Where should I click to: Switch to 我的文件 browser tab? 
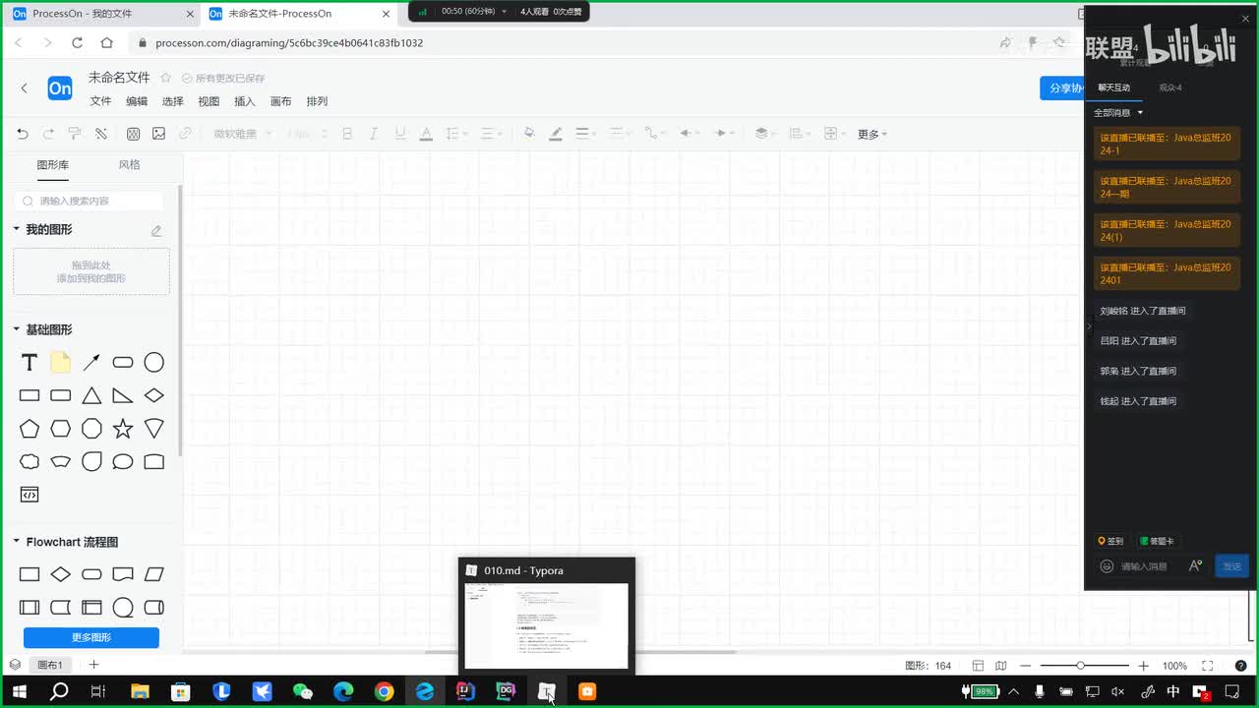pos(102,14)
